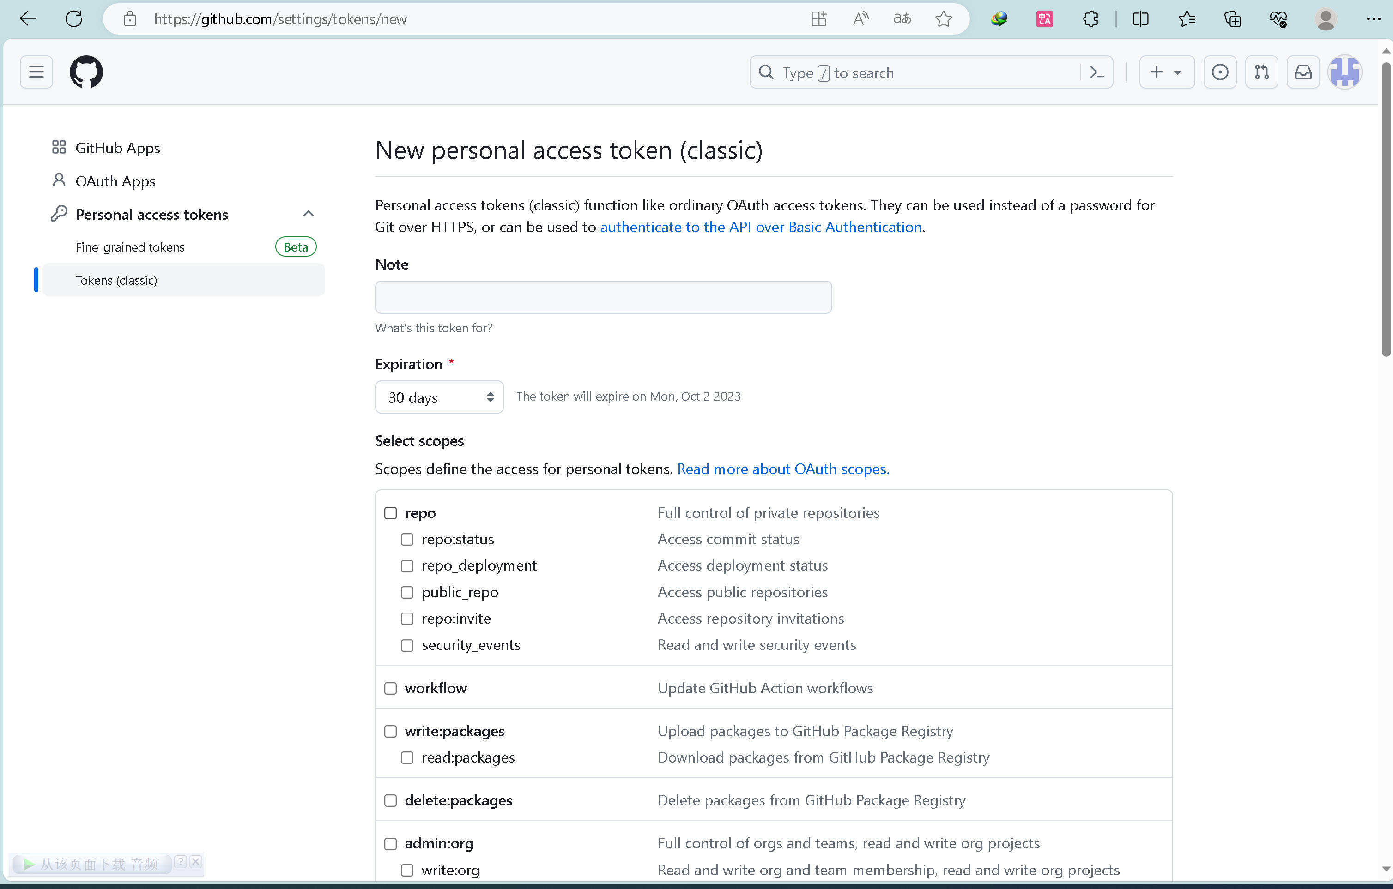Open the Pull requests icon

tap(1261, 72)
